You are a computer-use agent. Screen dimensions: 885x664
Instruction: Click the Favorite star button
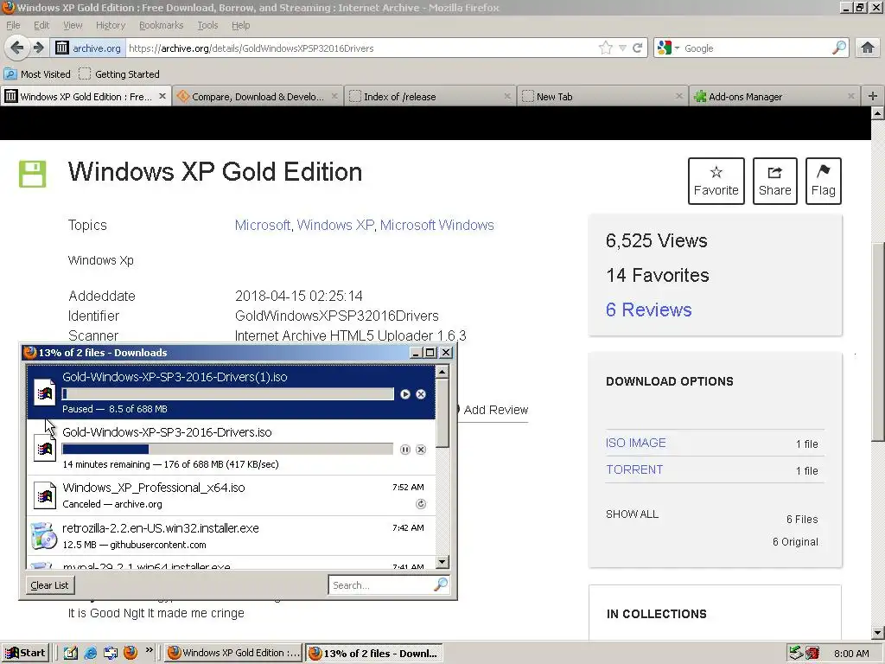(716, 181)
